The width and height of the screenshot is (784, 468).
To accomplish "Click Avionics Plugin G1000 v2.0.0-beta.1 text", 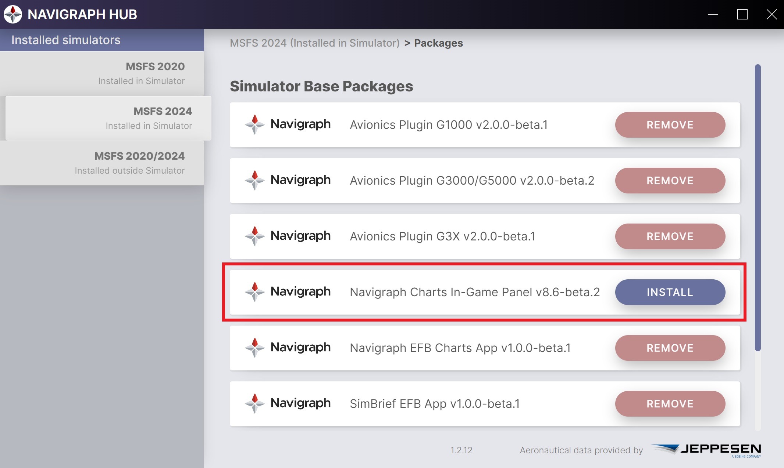I will coord(449,125).
